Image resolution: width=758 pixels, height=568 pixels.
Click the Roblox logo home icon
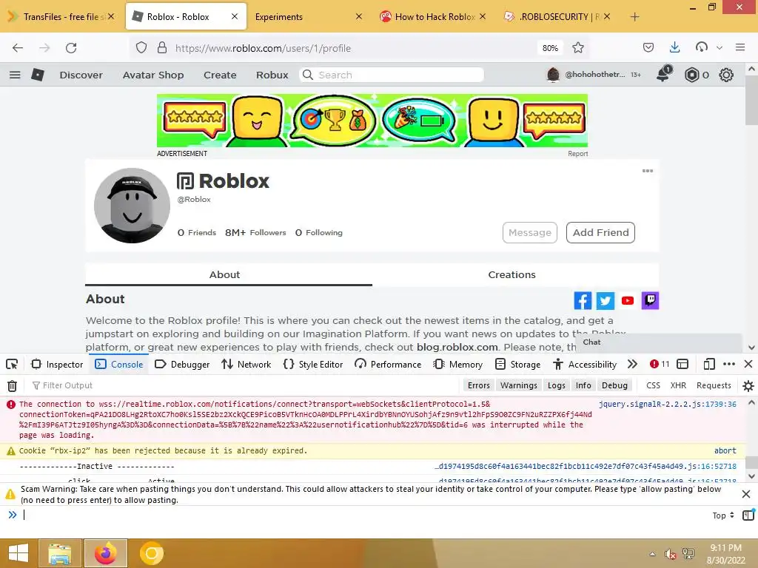(37, 75)
